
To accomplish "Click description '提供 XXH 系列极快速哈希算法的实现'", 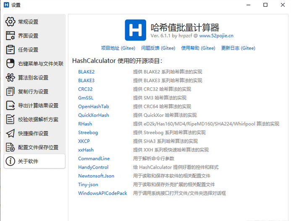I will pyautogui.click(x=171, y=150).
